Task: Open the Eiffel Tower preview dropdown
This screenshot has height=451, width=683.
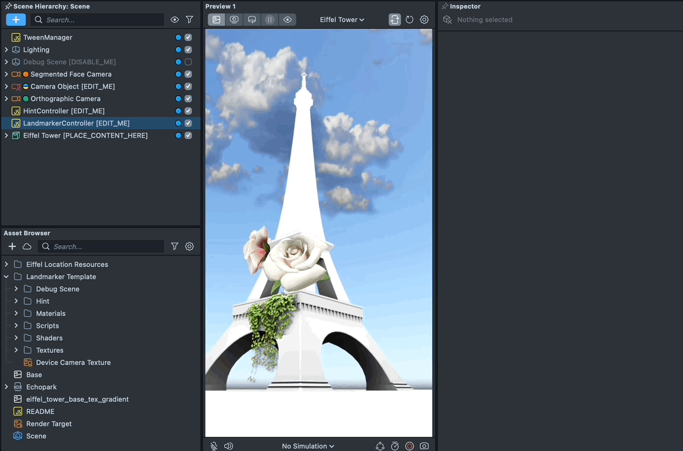Action: pyautogui.click(x=342, y=20)
